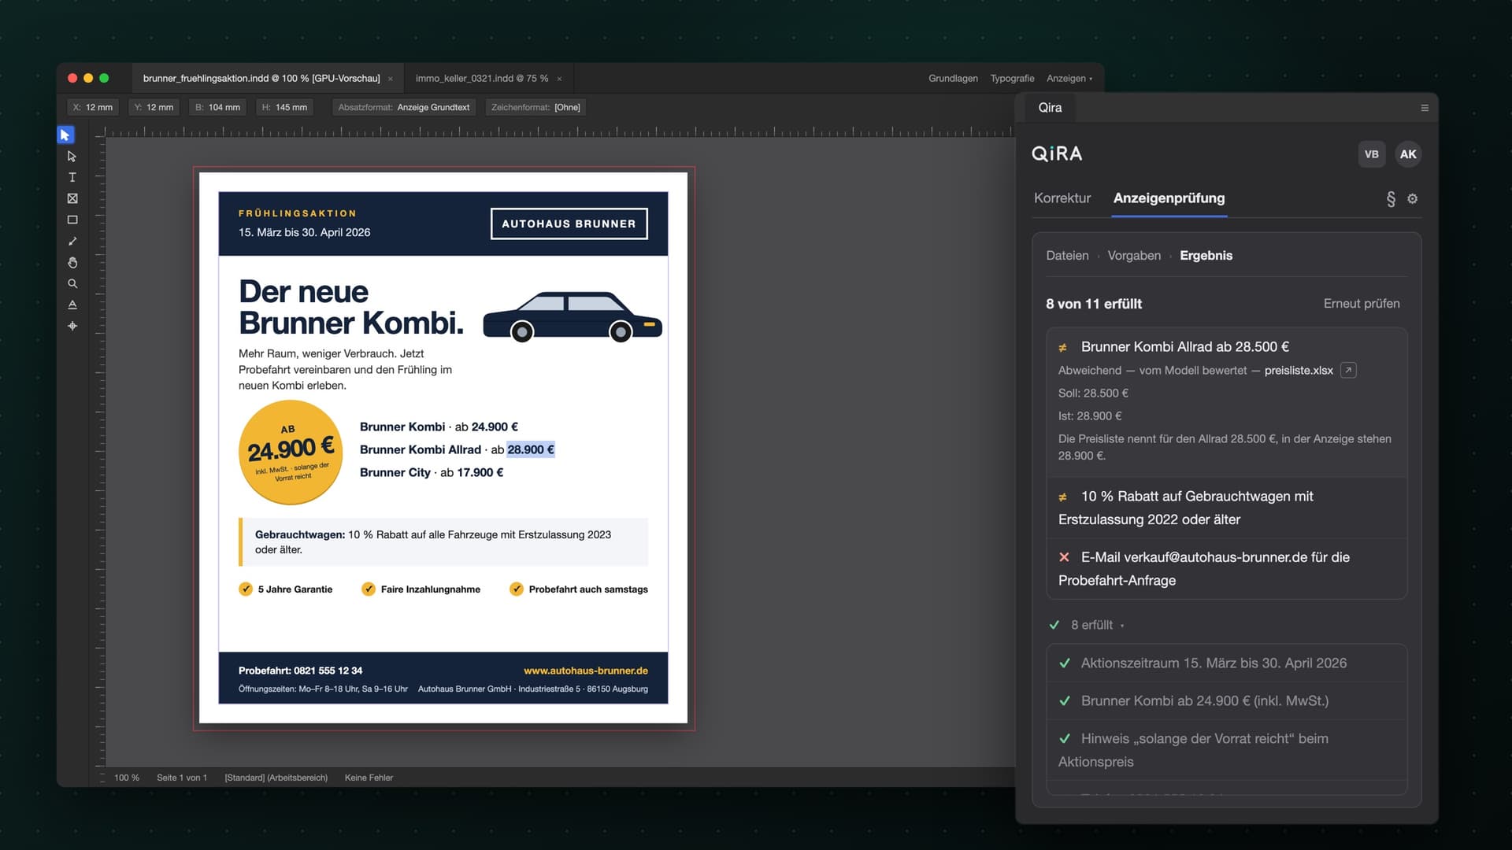
Task: Open the Absatzformat dropdown showing Anzeige Grundtext
Action: [x=404, y=108]
